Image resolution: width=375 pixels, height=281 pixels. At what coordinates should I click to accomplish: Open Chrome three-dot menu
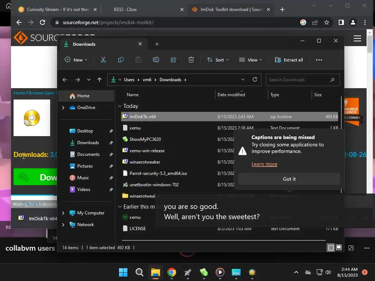coord(365,22)
